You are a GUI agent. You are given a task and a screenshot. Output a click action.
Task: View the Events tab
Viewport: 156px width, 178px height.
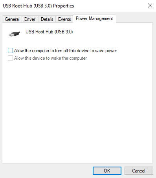tap(64, 19)
